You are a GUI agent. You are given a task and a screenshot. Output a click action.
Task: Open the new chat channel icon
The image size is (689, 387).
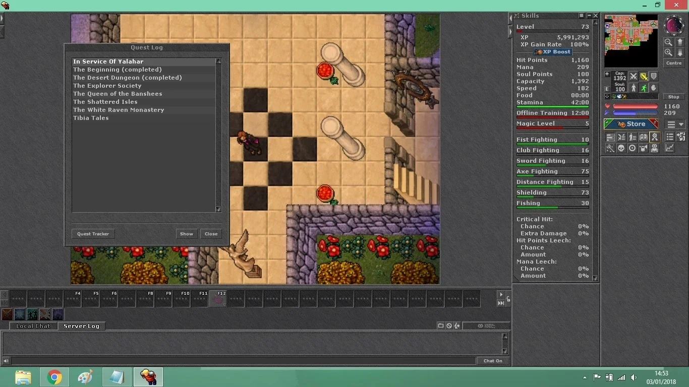[x=441, y=326]
